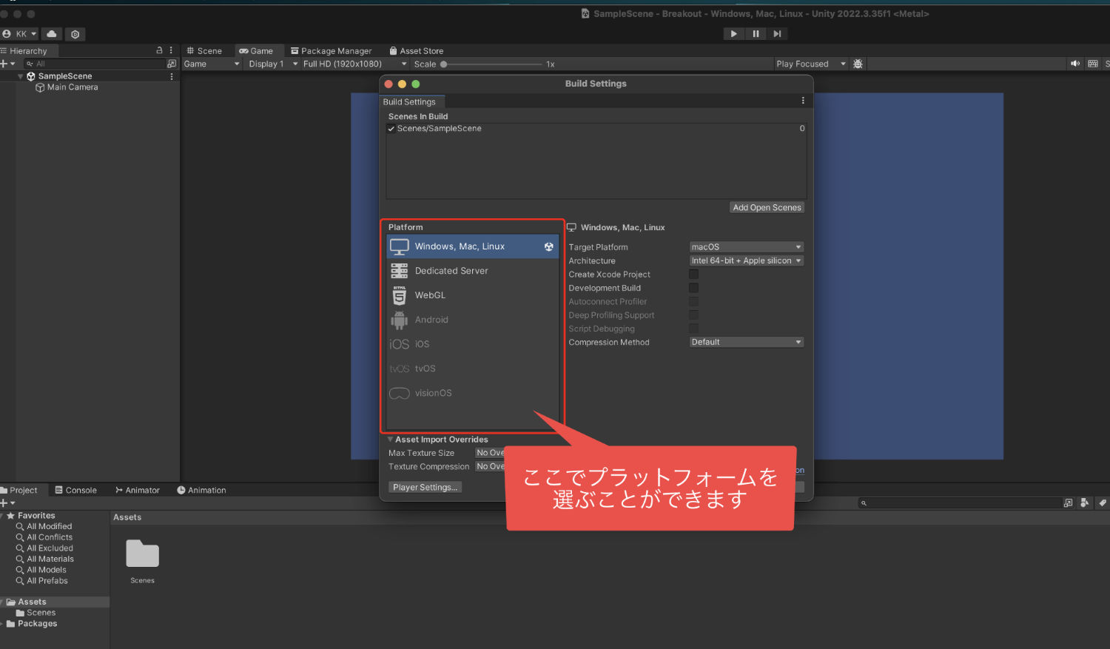Click the Project panel search field
The width and height of the screenshot is (1110, 649).
(960, 503)
